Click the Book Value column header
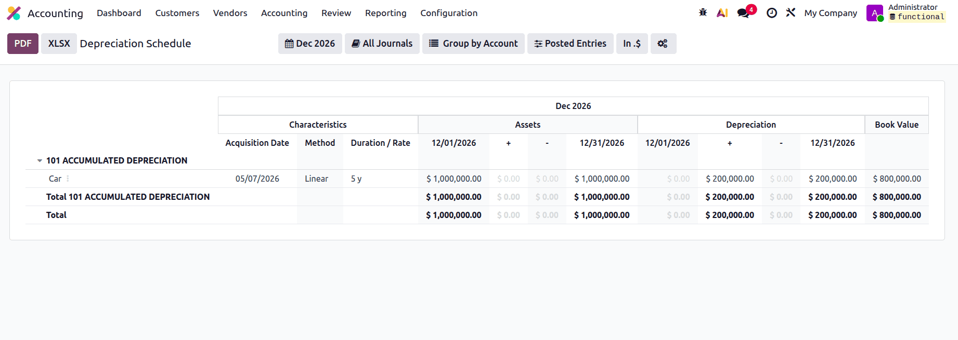Image resolution: width=958 pixels, height=340 pixels. click(897, 125)
